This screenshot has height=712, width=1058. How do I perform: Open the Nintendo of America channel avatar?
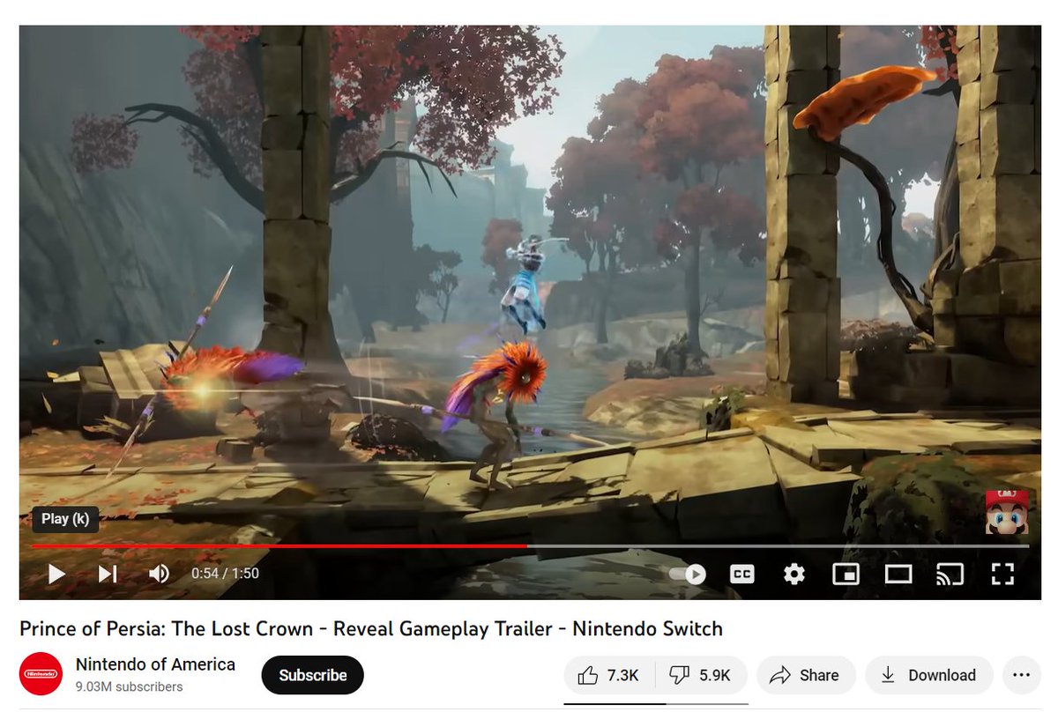tap(41, 675)
